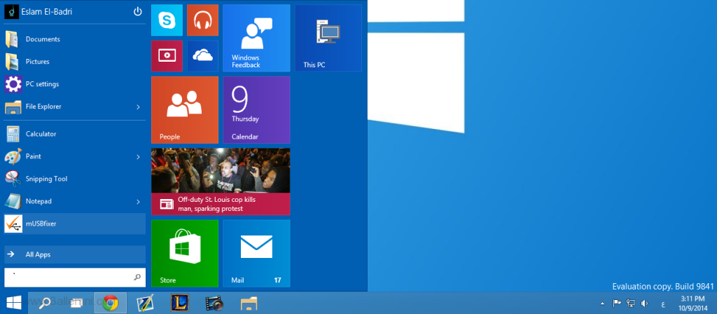Show All Apps

(74, 254)
